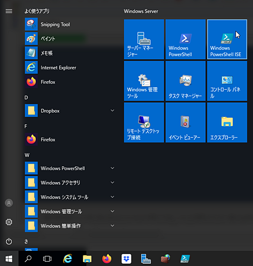253x266 pixels.
Task: Open the Windows Administrative Tools tile
Action: pyautogui.click(x=144, y=81)
